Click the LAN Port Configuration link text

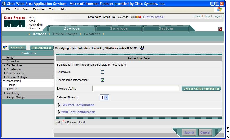78,105
